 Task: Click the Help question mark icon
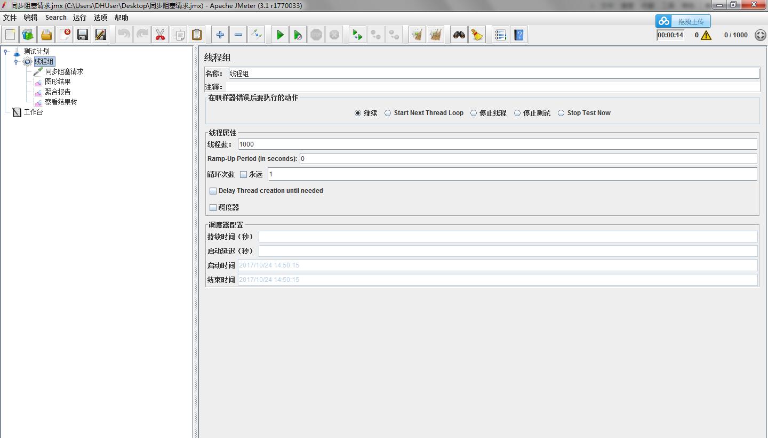519,35
